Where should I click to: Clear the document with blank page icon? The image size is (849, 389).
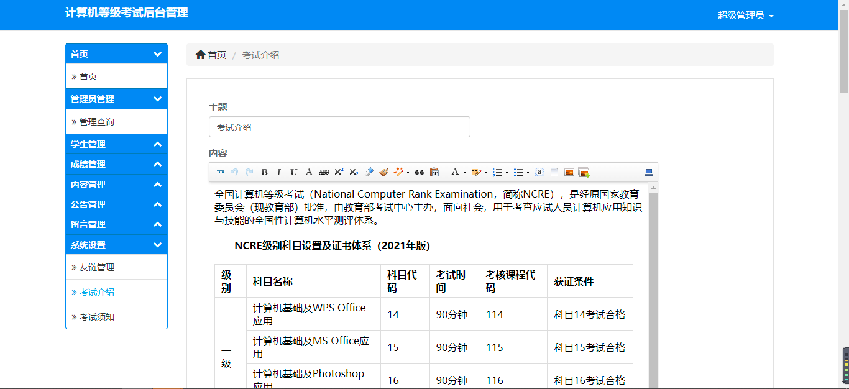554,172
